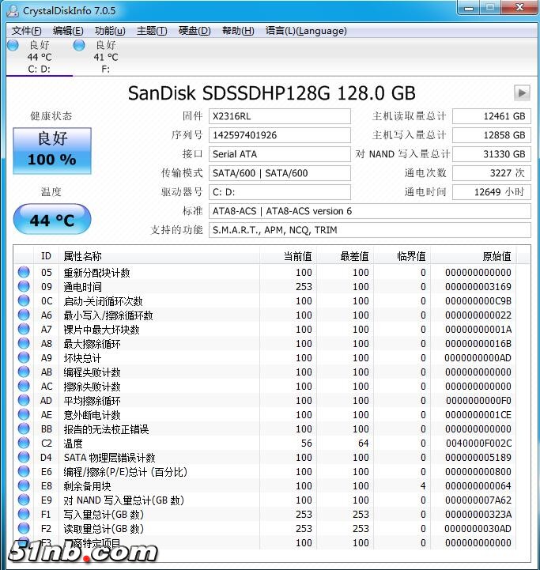Screen dimensions: 540x570
Task: Click the NAND writes value 31330 GB
Action: tap(492, 154)
